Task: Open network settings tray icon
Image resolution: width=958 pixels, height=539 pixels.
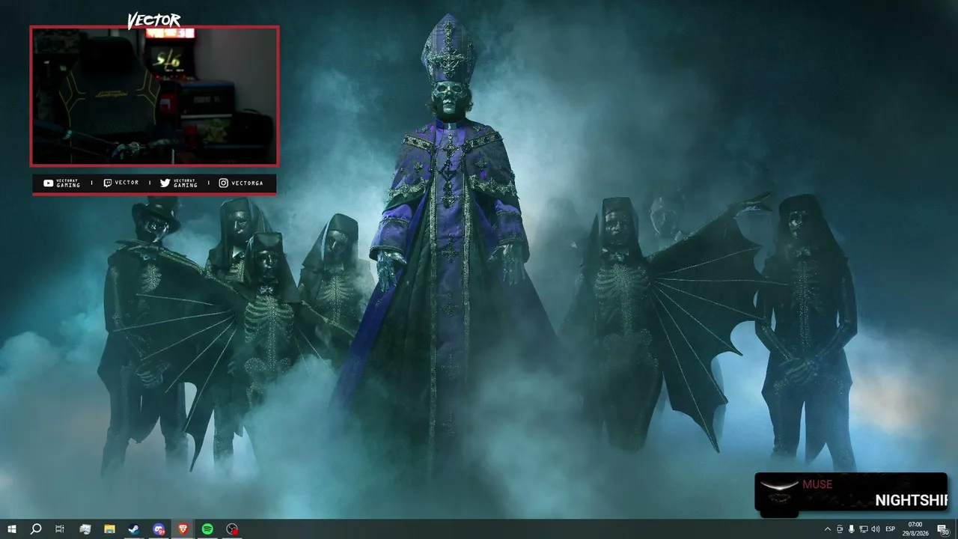Action: 863,529
